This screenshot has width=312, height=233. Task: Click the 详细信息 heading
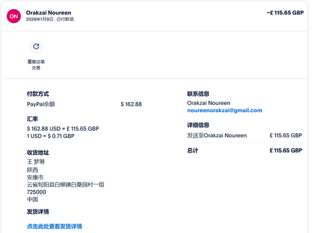(x=198, y=125)
